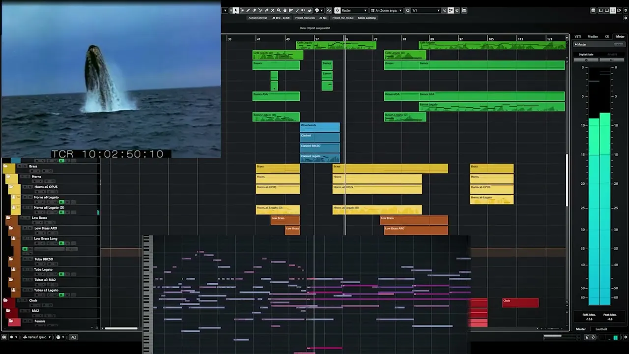Image resolution: width=629 pixels, height=354 pixels.
Task: Open the 1/1 quantize preset dropdown
Action: pyautogui.click(x=426, y=10)
